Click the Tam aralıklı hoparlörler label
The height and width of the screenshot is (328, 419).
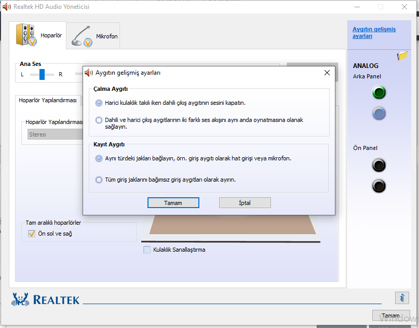(53, 223)
